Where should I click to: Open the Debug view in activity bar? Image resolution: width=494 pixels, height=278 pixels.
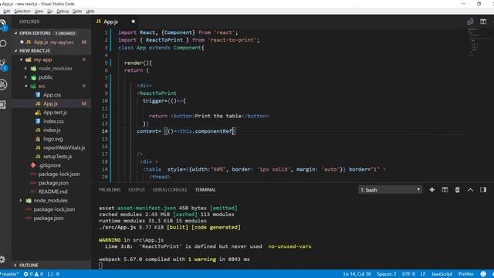click(x=3, y=84)
